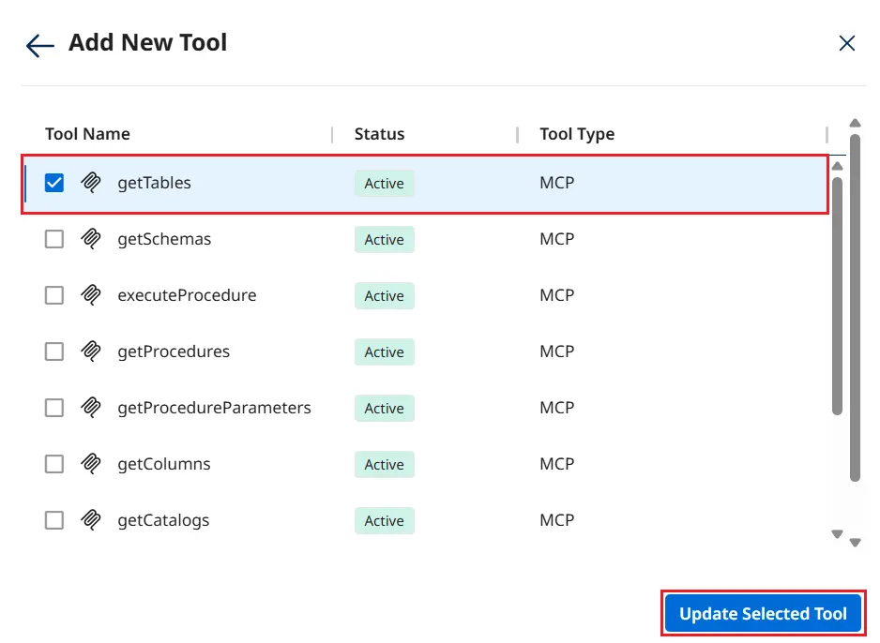880x643 pixels.
Task: Click the Active badge for getColumns
Action: pyautogui.click(x=384, y=465)
